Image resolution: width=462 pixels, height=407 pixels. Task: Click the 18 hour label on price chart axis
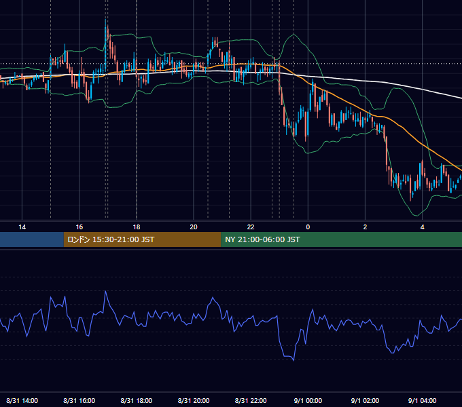pos(137,227)
